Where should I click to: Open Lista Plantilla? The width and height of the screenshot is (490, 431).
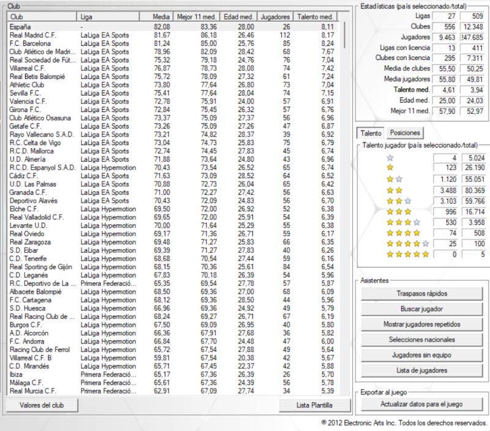point(314,405)
